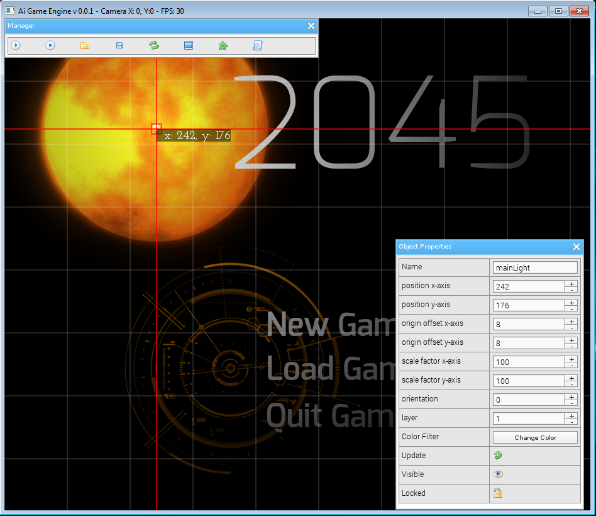Screen dimensions: 596x516
Task: Close the Manager panel
Action: [x=311, y=26]
